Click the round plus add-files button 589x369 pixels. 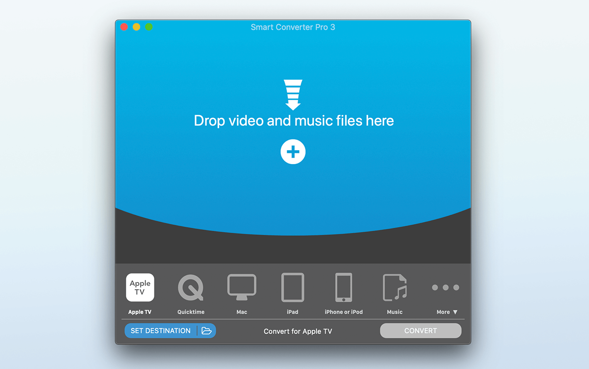pos(293,152)
